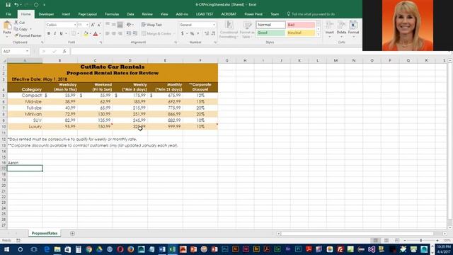Center text horizontally
The width and height of the screenshot is (453, 255).
pyautogui.click(x=114, y=33)
